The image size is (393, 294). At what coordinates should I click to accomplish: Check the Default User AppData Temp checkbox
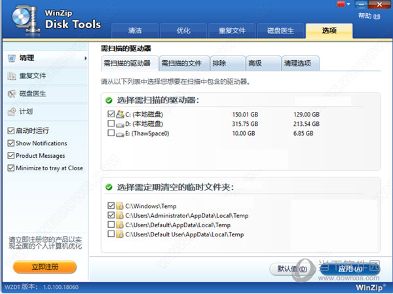[x=111, y=234]
